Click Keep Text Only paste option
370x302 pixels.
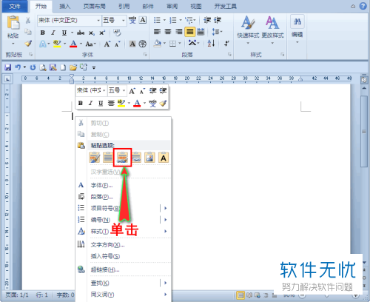coord(164,158)
